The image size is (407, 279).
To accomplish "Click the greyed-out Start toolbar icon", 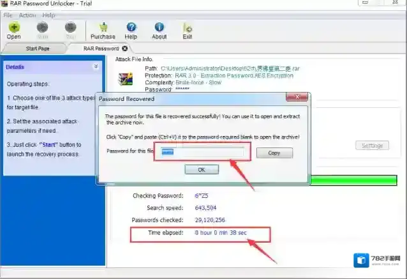I will pos(42,27).
